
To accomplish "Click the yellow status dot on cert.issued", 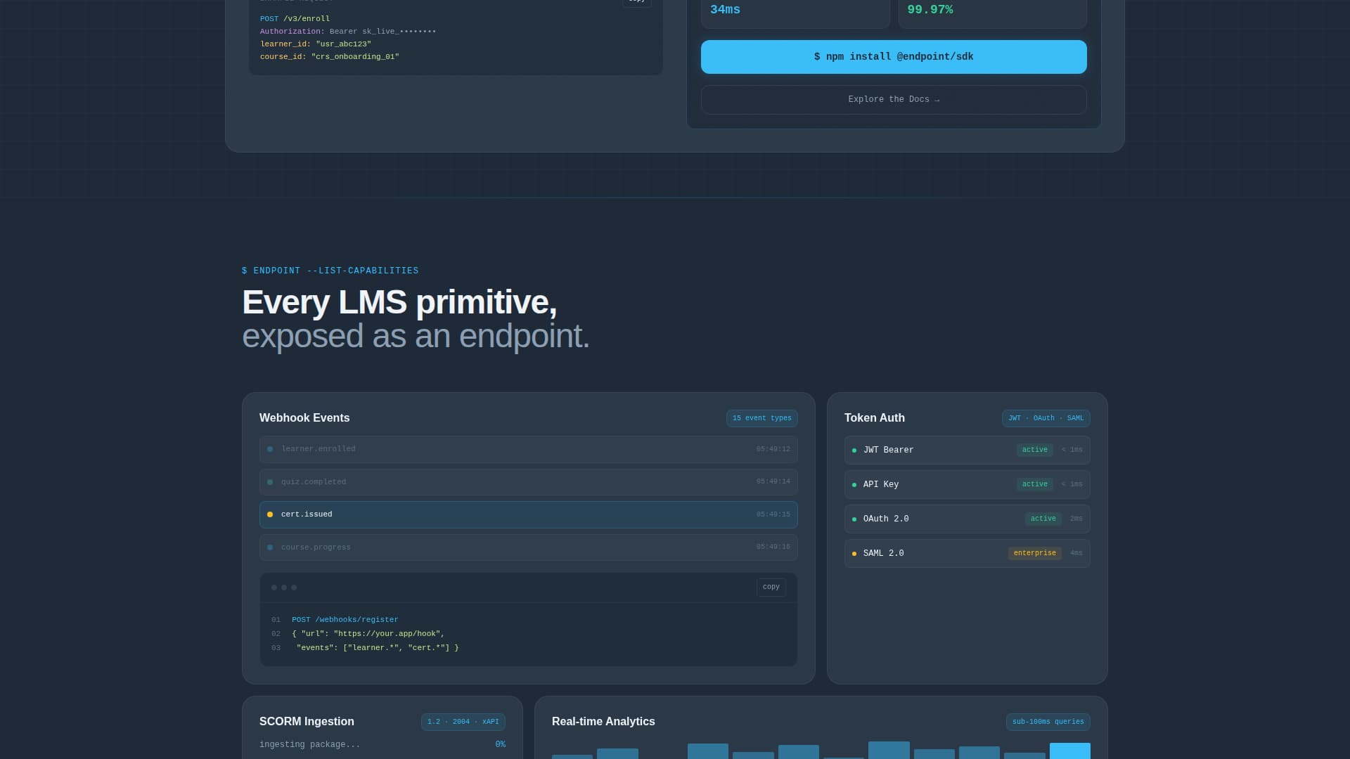I will pos(270,514).
